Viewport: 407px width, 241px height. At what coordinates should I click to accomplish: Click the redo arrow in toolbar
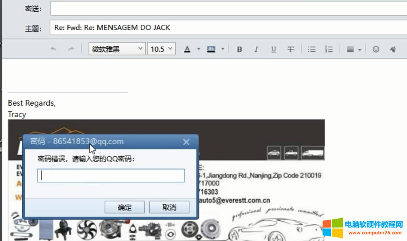point(71,49)
